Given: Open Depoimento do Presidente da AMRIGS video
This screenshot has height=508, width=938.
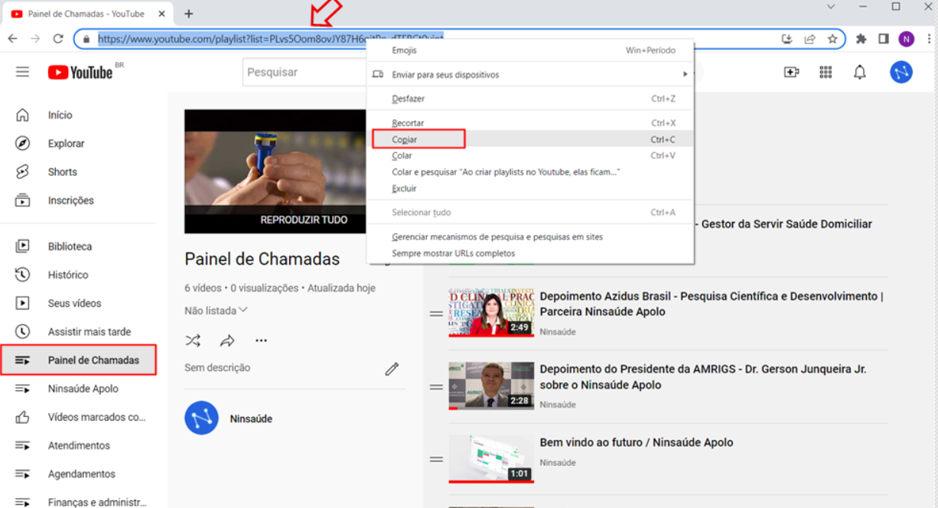Looking at the screenshot, I should pyautogui.click(x=703, y=376).
